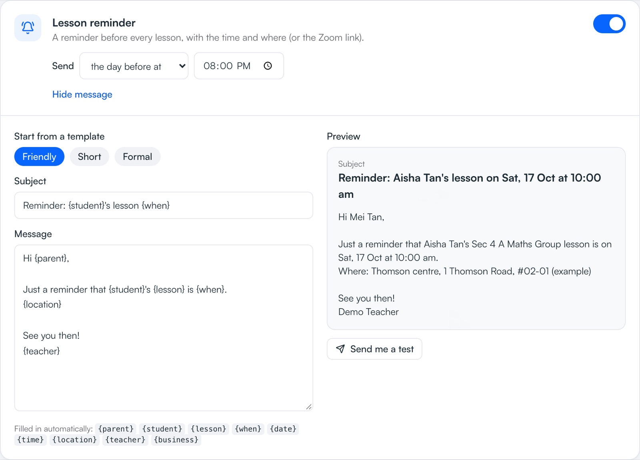Click the paper plane icon on Send me a test
Screen dimensions: 640x460
[340, 349]
